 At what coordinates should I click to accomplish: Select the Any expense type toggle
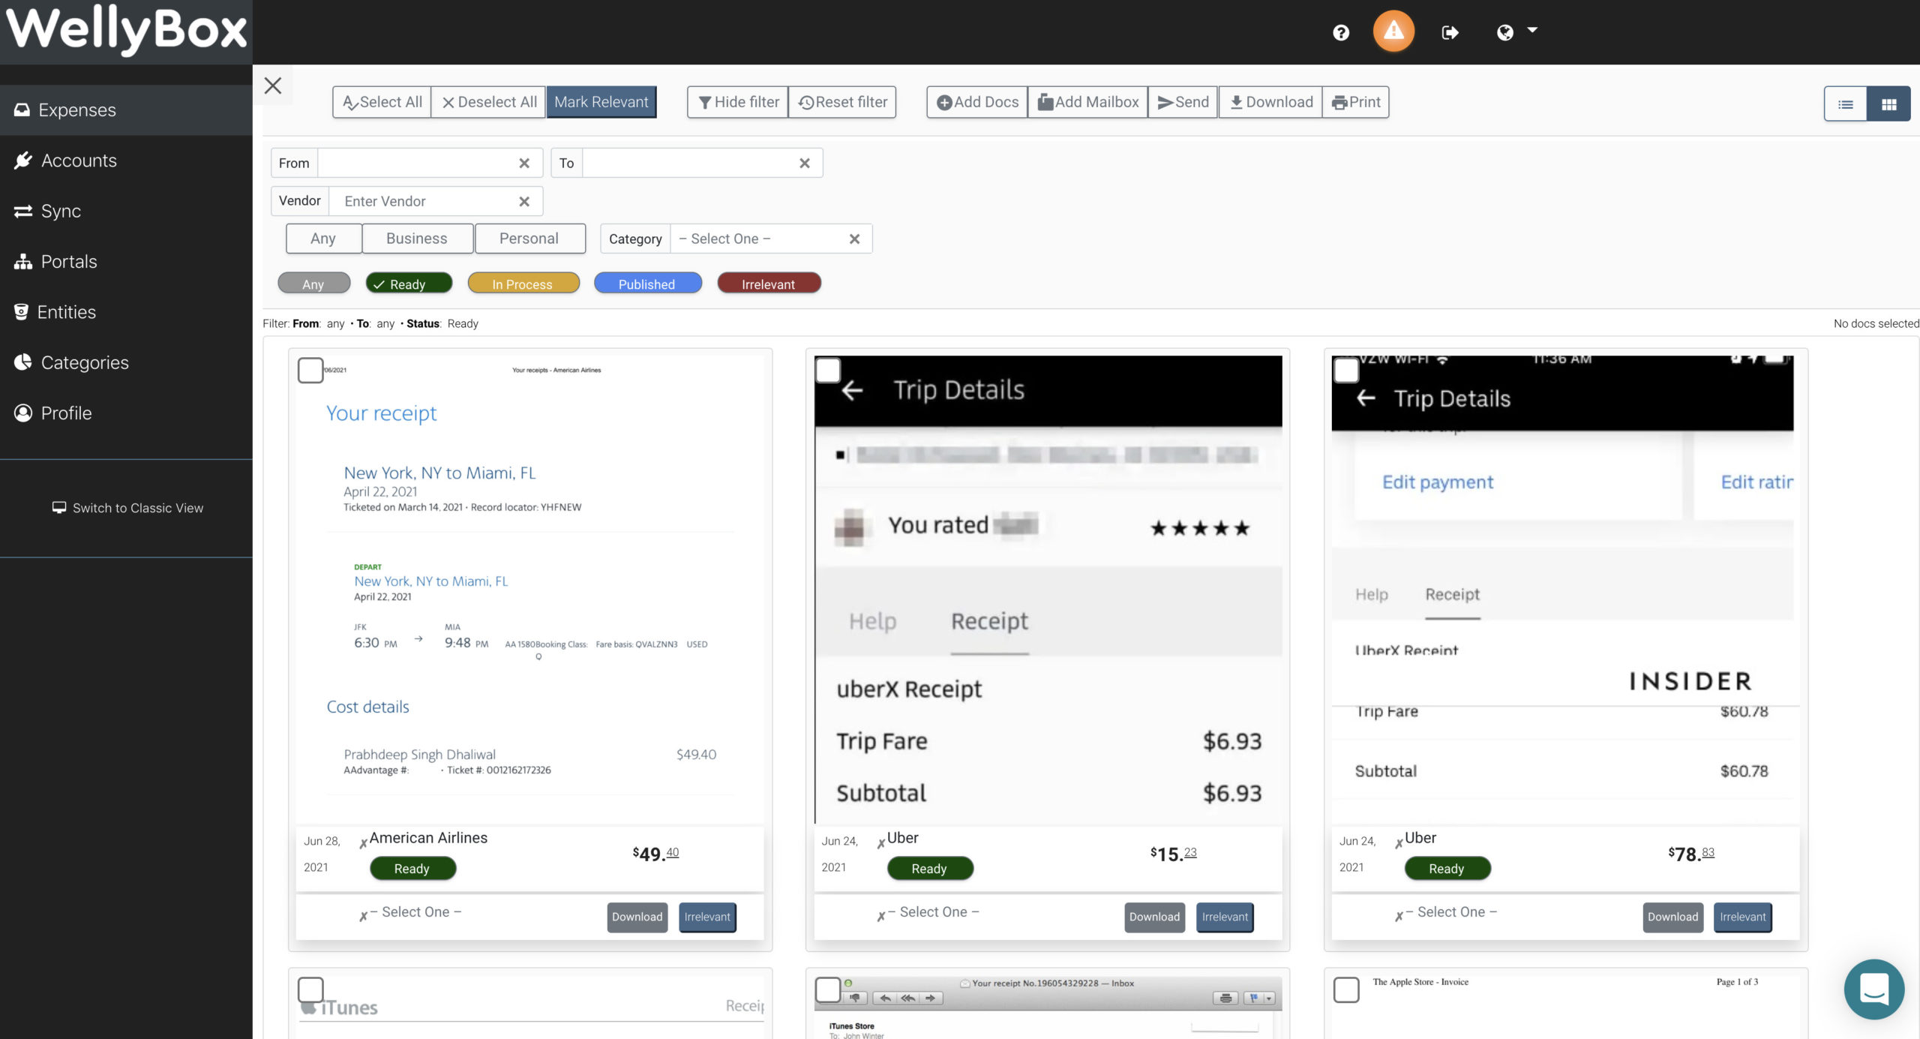323,239
